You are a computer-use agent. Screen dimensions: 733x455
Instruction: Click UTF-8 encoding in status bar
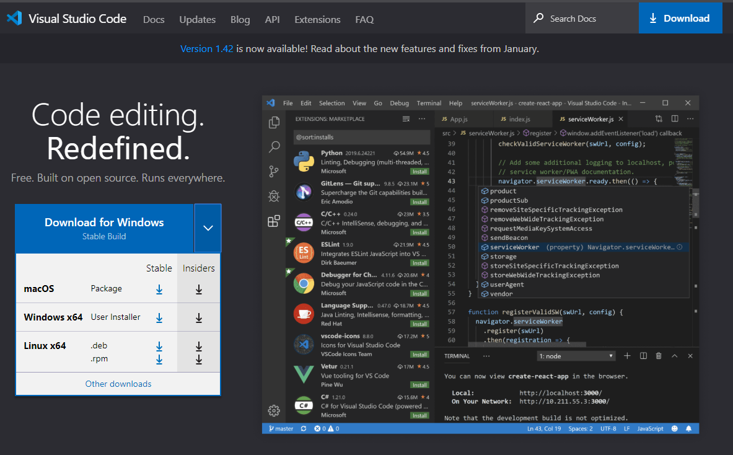[x=608, y=428]
